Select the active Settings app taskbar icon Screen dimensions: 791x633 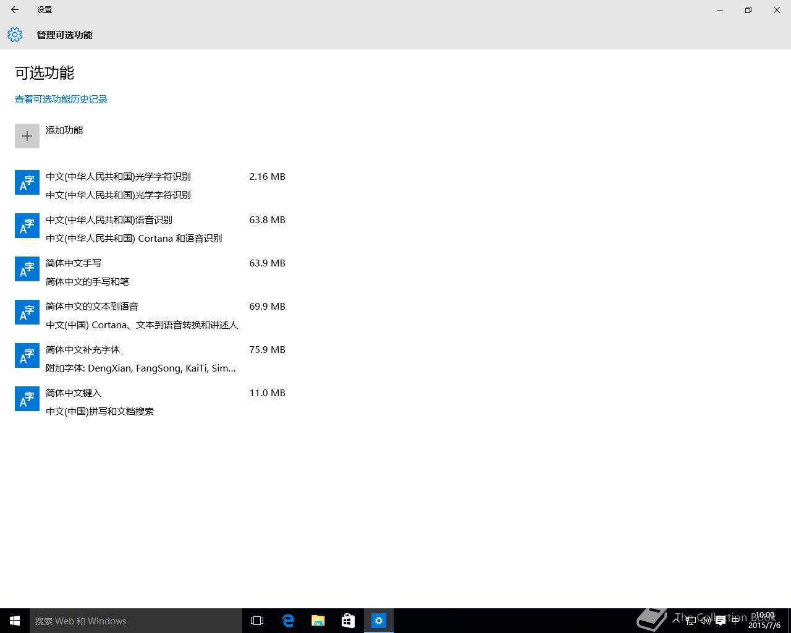(x=378, y=621)
